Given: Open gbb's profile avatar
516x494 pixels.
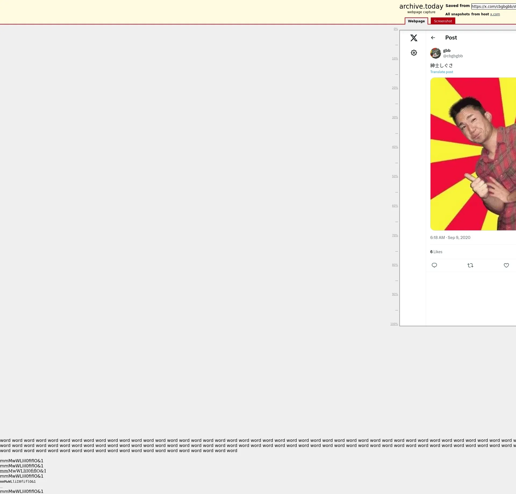Looking at the screenshot, I should [435, 53].
